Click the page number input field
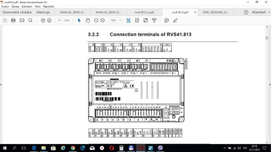 point(59,20)
